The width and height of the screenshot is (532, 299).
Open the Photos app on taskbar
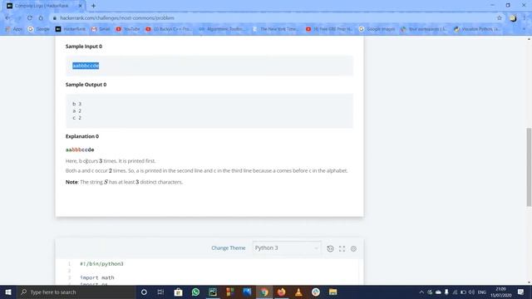point(247,292)
